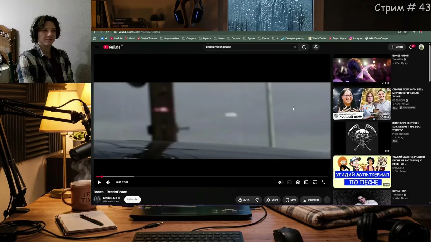Viewport: 431px width, 242px height.
Task: Seek on the red video progress bar
Action: 212,176
